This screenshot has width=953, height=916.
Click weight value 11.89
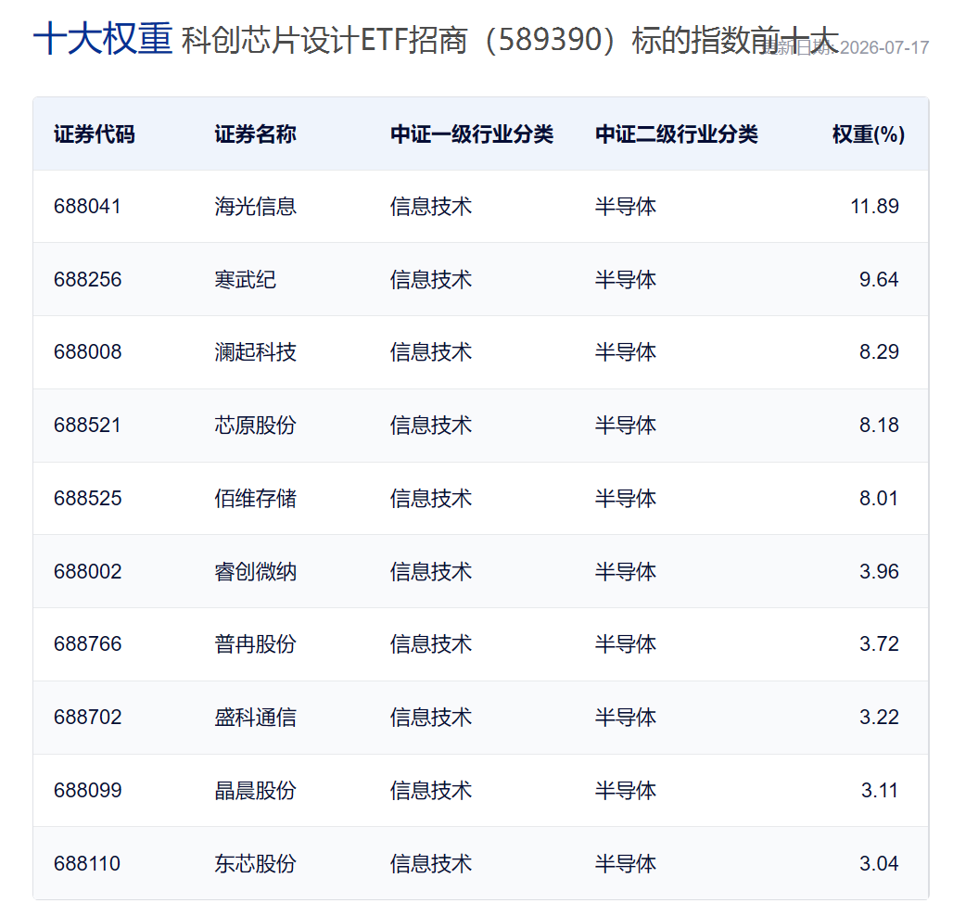pyautogui.click(x=874, y=206)
